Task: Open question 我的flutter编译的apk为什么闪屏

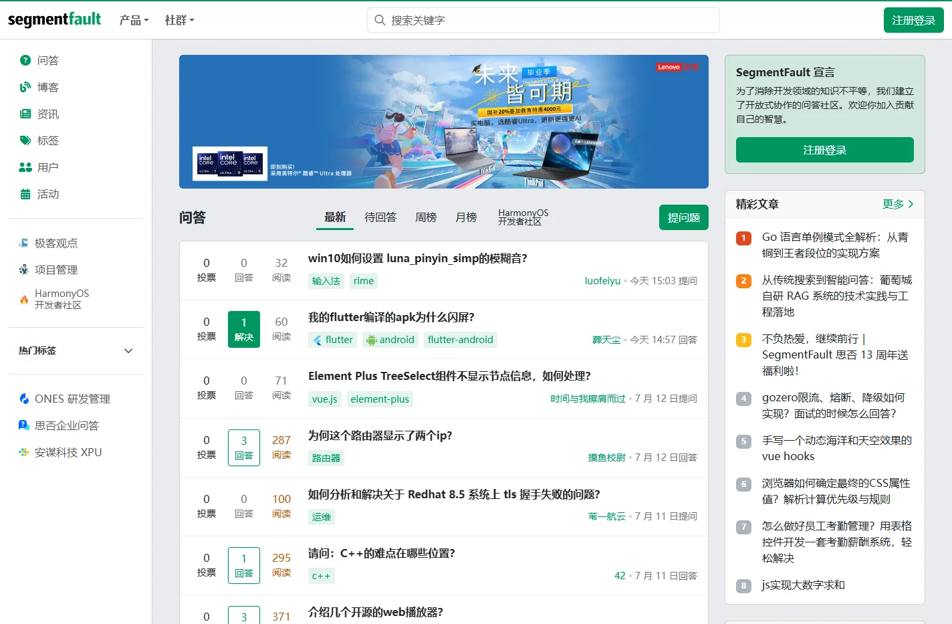Action: (391, 317)
